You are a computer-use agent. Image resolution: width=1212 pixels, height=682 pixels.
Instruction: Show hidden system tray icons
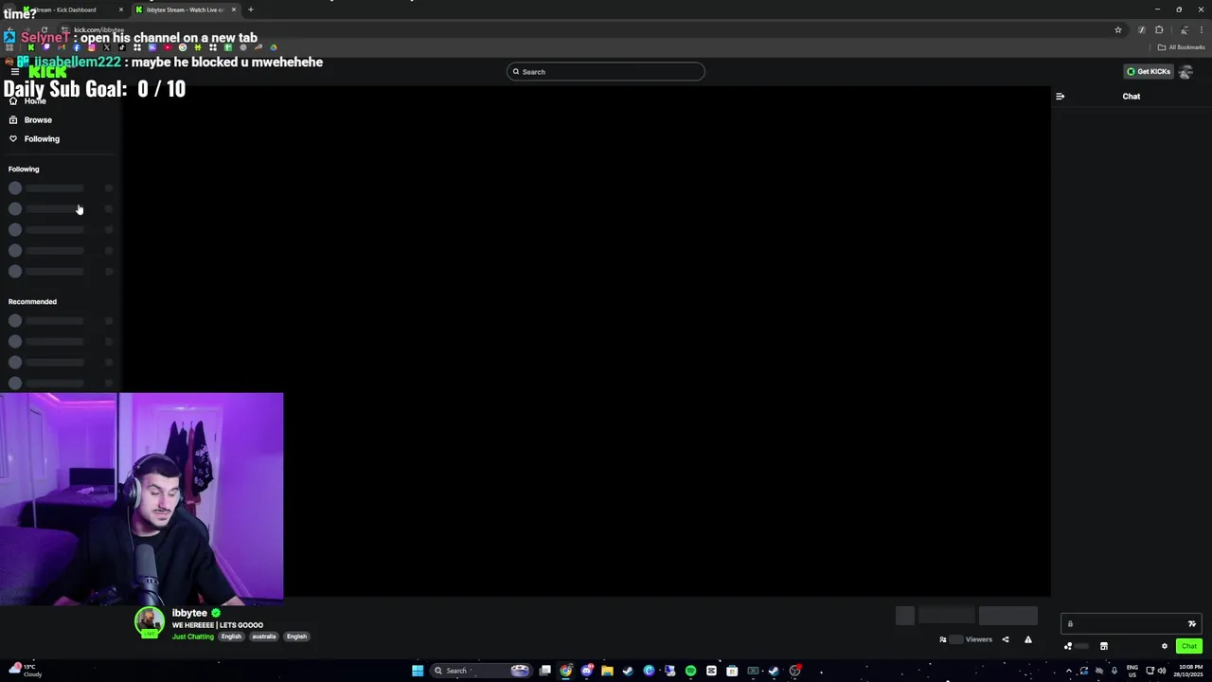click(x=1069, y=671)
